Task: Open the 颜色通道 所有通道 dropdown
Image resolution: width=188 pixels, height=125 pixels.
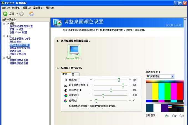Action: tap(160, 76)
